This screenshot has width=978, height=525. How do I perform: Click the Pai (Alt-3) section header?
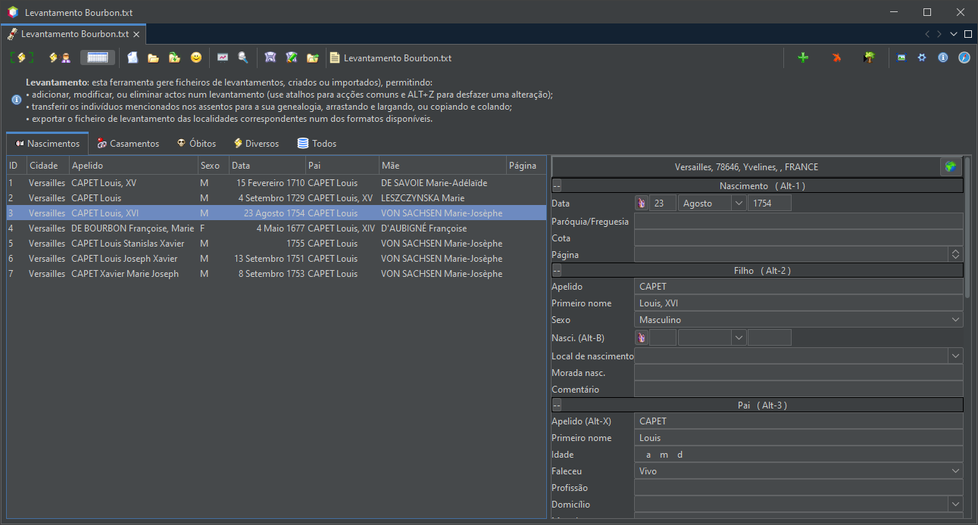[762, 405]
